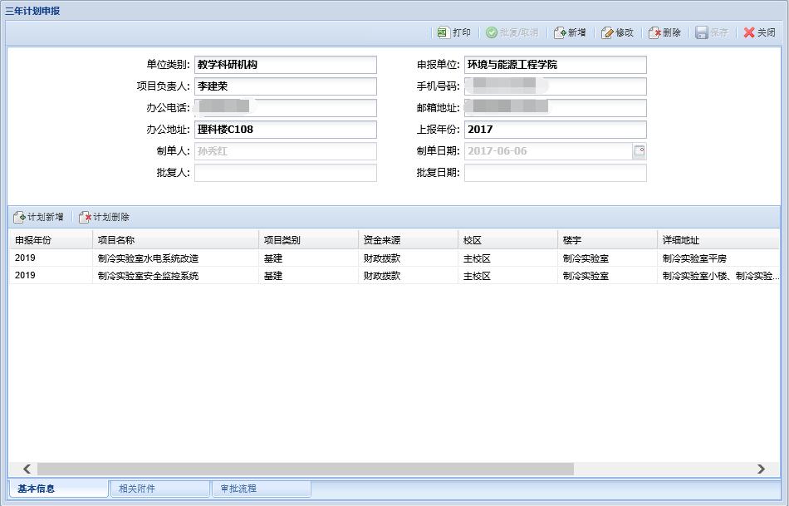Click into the 上报年份 field showing 2017
The width and height of the screenshot is (789, 506).
[554, 130]
